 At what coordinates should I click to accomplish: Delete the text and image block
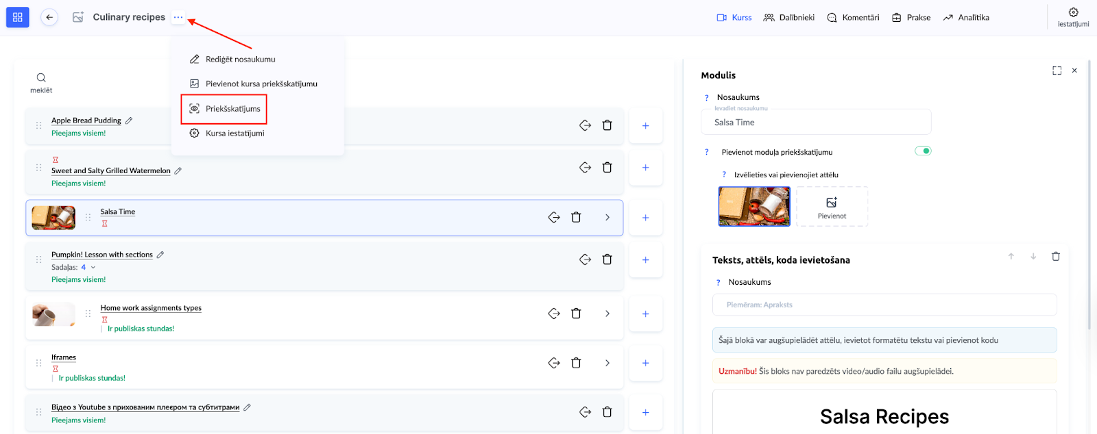coord(1055,257)
